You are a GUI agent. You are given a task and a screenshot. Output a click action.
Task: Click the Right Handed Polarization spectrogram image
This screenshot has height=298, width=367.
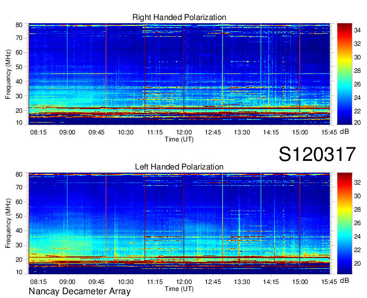[x=179, y=74]
